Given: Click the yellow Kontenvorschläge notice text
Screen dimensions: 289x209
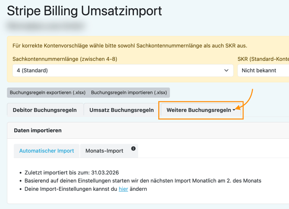Looking at the screenshot, I should (x=129, y=46).
